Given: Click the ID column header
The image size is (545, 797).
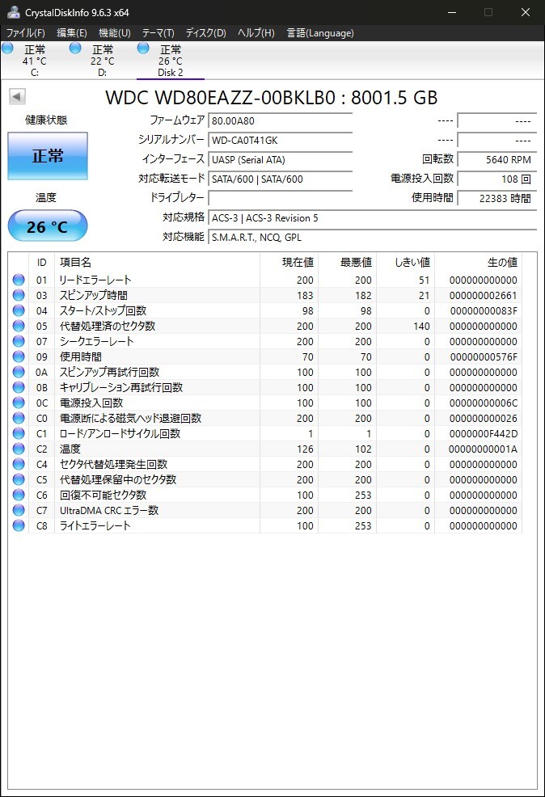Looking at the screenshot, I should (42, 262).
